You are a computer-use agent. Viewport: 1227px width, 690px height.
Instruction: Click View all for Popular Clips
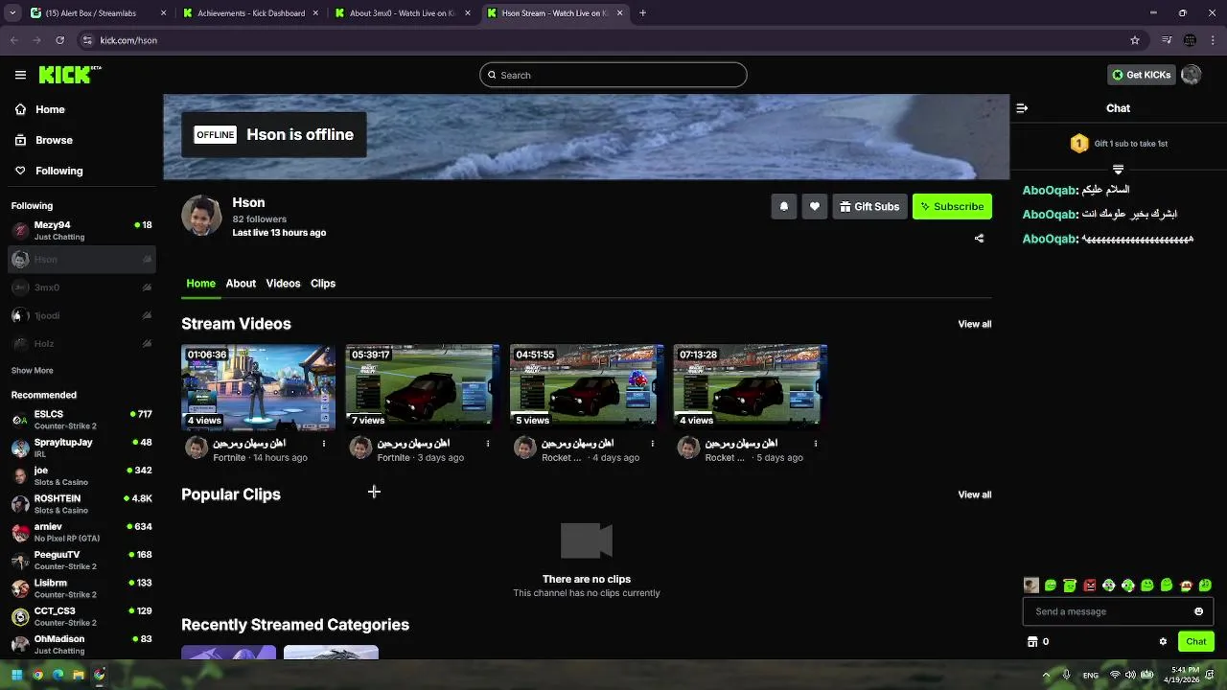(x=975, y=494)
